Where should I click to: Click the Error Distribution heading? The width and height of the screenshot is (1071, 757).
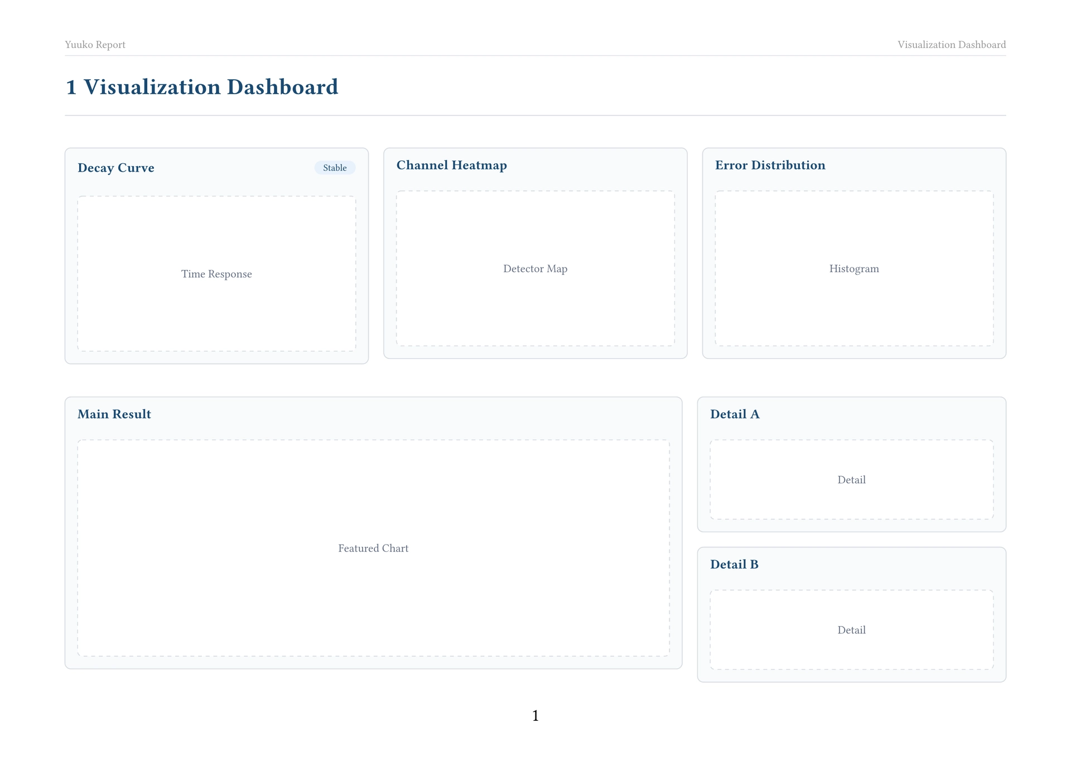[770, 165]
